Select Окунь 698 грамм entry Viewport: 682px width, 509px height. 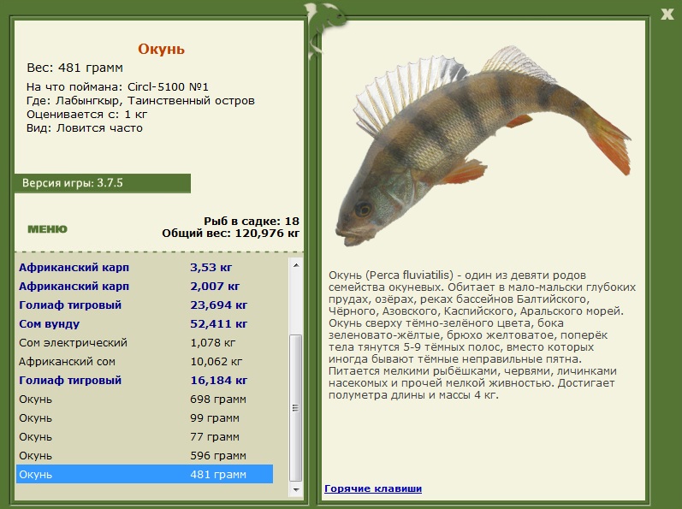145,399
